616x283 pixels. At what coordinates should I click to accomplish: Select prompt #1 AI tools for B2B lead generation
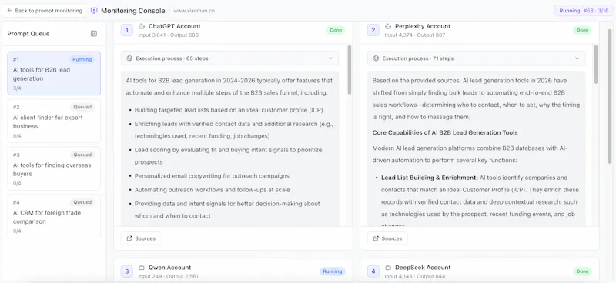point(54,73)
